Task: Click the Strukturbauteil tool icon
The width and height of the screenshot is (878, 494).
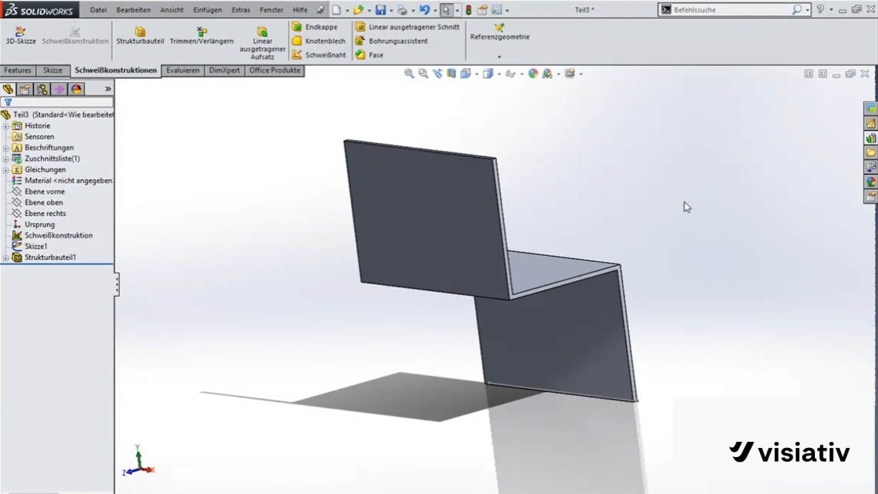Action: click(140, 32)
